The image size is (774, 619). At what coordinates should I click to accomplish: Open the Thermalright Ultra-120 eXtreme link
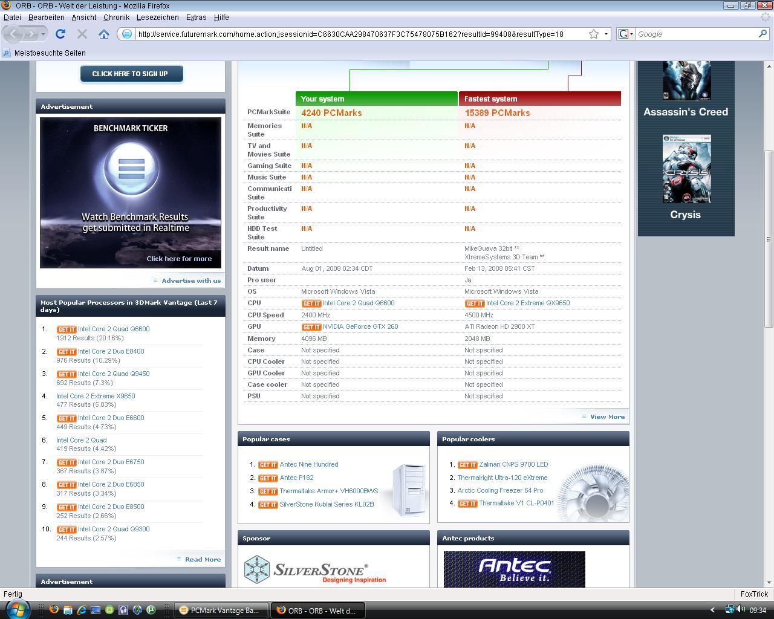[x=502, y=478]
